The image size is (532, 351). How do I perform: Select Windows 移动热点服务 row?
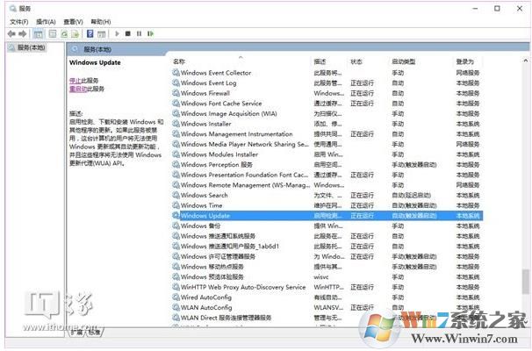(x=327, y=267)
